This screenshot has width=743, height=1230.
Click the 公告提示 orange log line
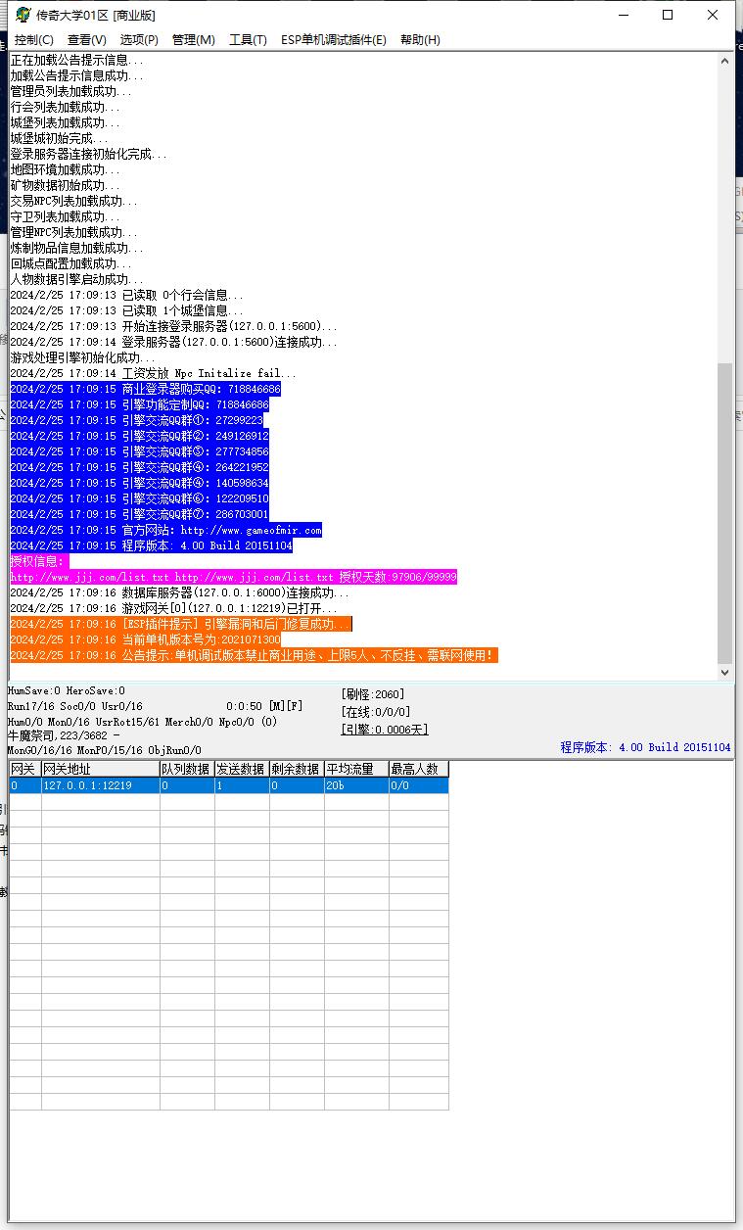[x=254, y=655]
